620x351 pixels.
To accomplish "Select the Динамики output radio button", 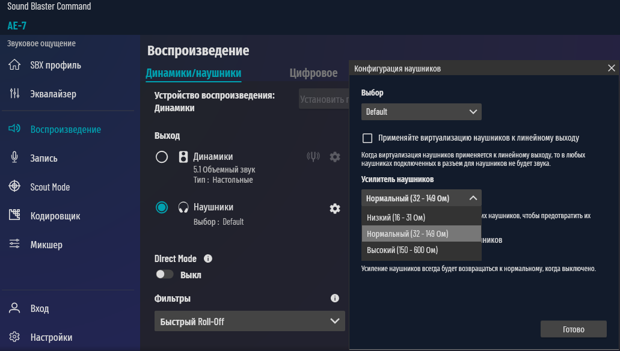I will click(x=162, y=157).
